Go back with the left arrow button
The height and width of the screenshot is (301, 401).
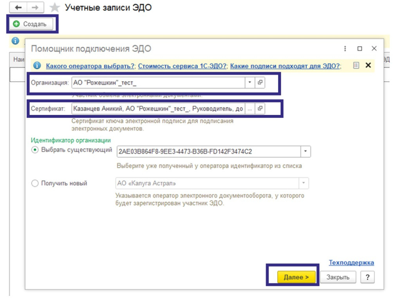tap(18, 7)
